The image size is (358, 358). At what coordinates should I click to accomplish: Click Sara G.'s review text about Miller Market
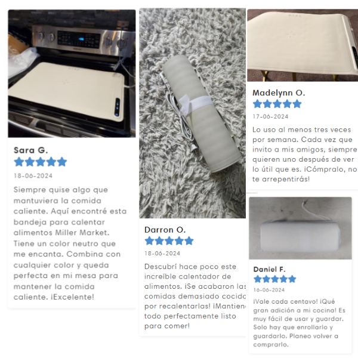(x=70, y=243)
